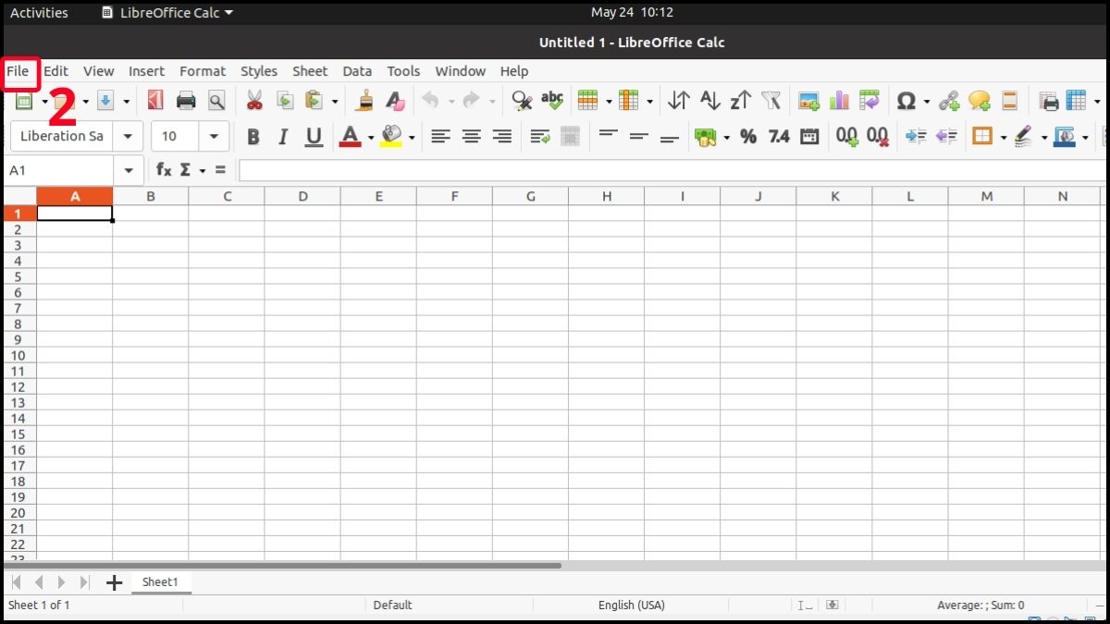Screen dimensions: 1110x624
Task: Open Borders dropdown arrow
Action: click(1003, 138)
